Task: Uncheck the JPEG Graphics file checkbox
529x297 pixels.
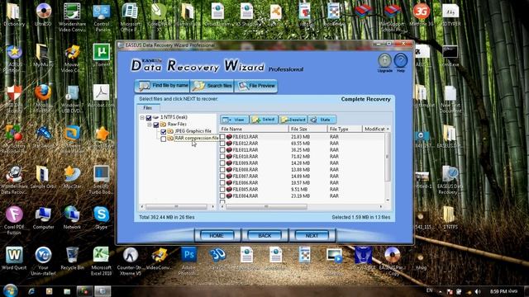Action: (x=164, y=131)
